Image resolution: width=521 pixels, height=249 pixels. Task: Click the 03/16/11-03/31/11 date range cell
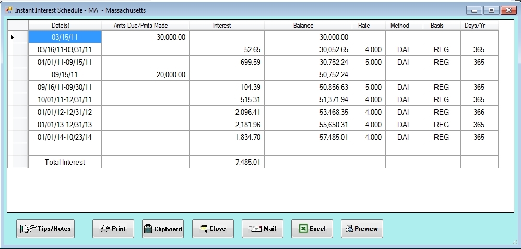tap(65, 49)
